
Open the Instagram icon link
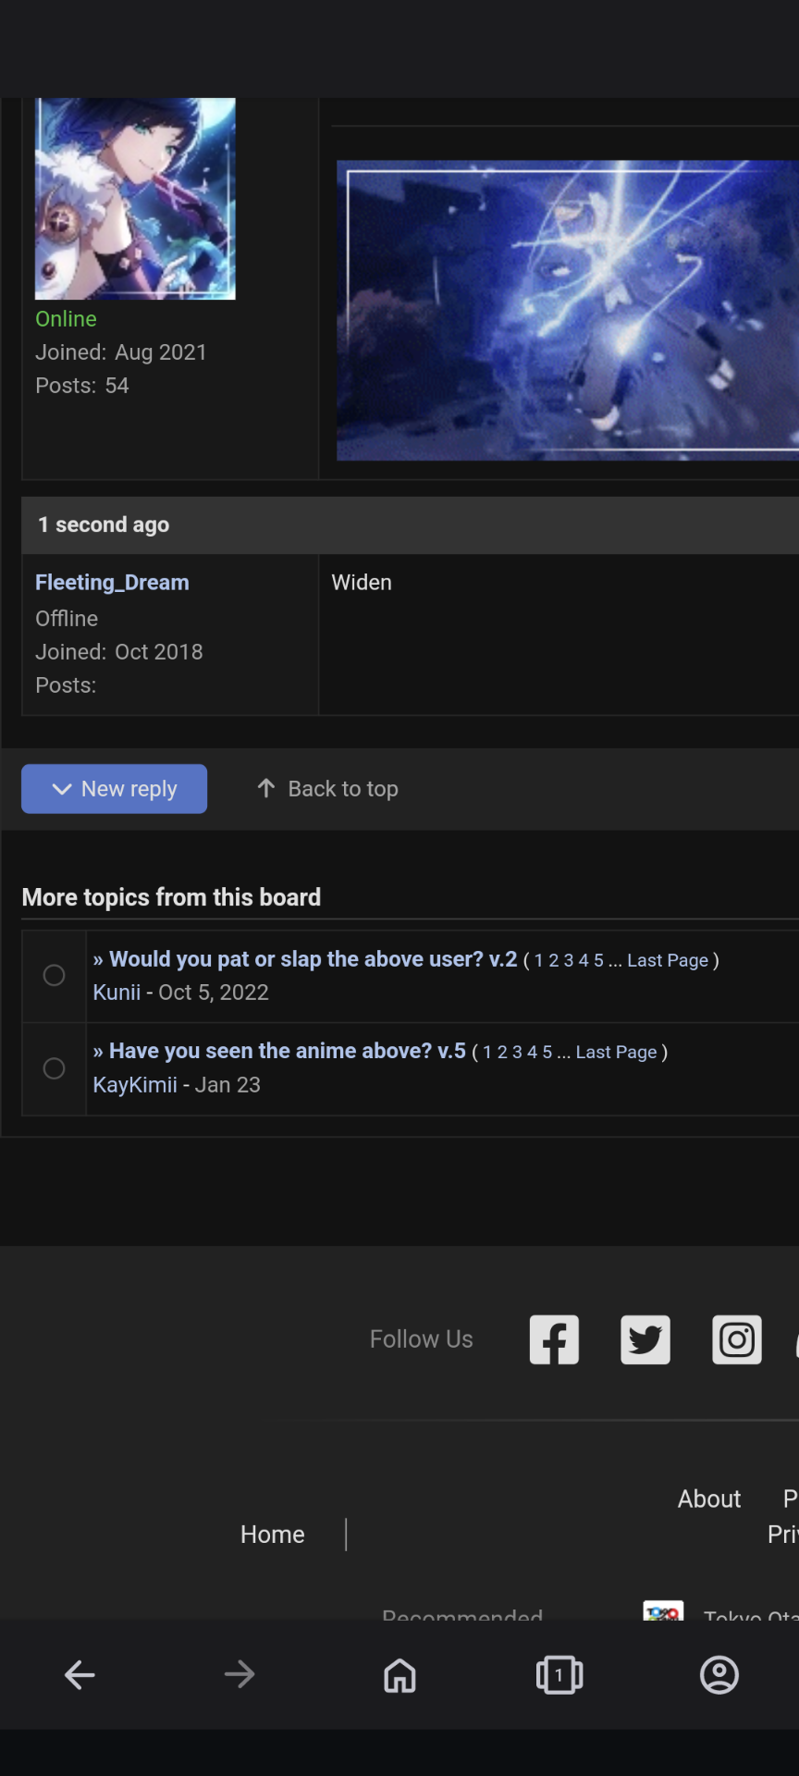[736, 1338]
